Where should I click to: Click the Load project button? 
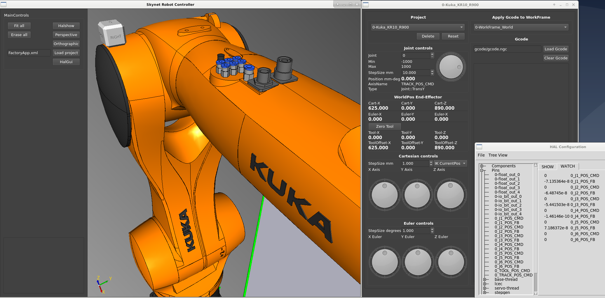(66, 53)
